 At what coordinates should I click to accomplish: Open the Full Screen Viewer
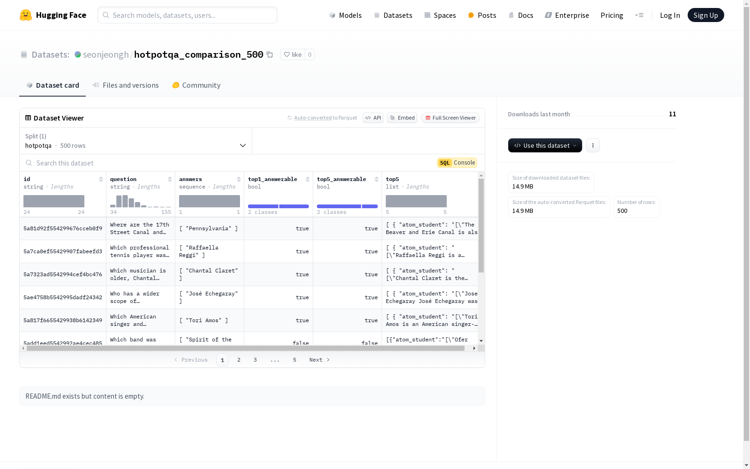pyautogui.click(x=450, y=118)
